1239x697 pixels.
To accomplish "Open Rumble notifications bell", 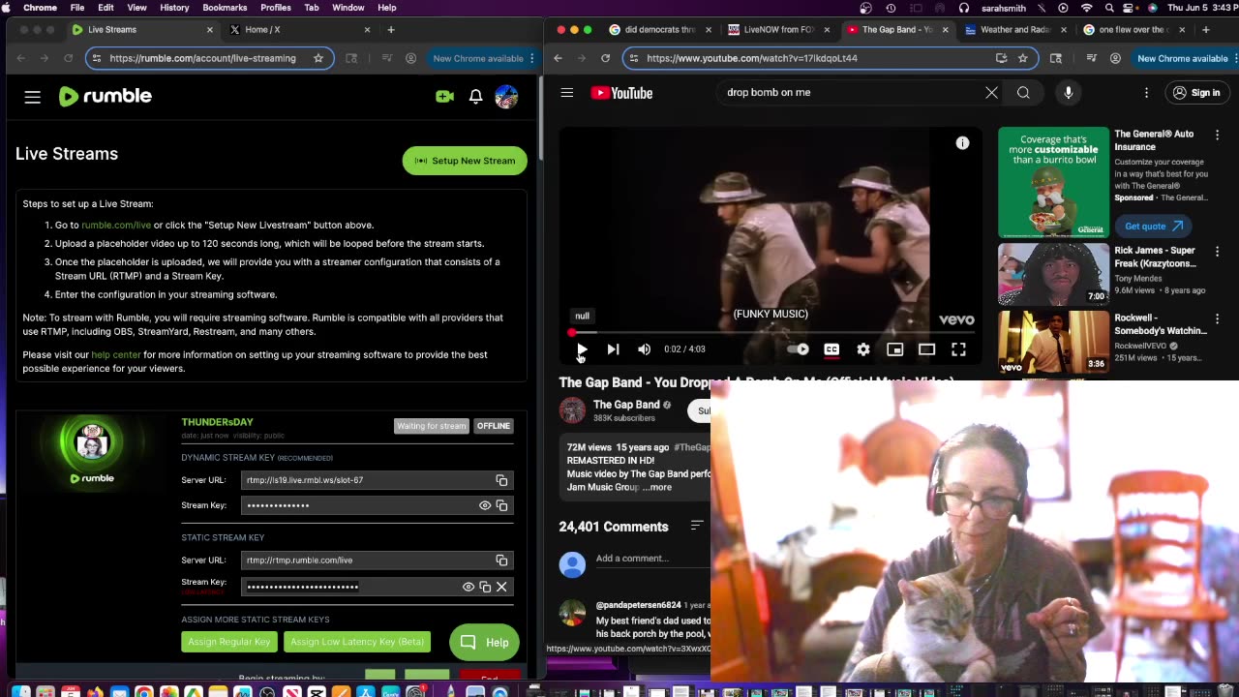I will (x=475, y=96).
